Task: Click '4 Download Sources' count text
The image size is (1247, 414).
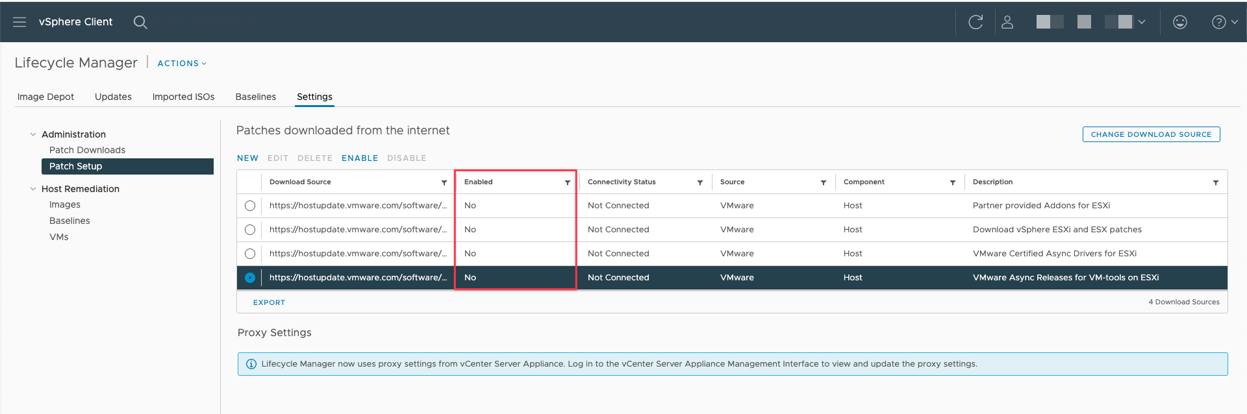Action: point(1183,302)
